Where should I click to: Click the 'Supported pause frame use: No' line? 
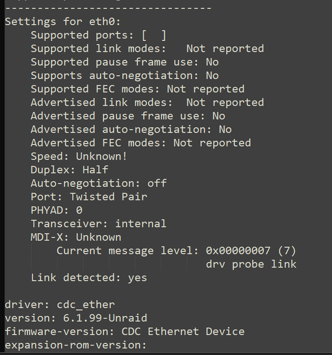pos(124,62)
